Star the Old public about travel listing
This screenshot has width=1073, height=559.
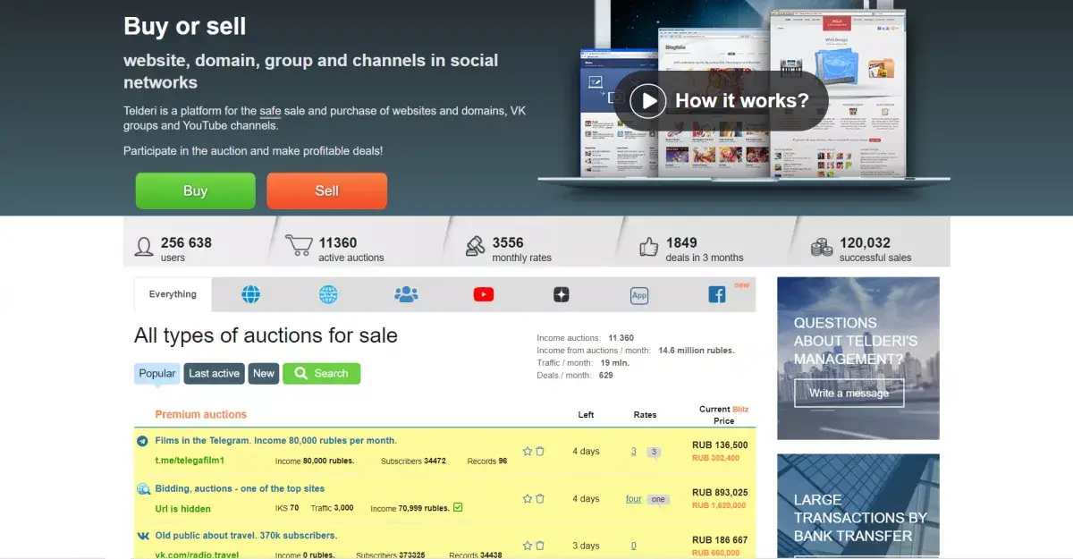point(528,546)
